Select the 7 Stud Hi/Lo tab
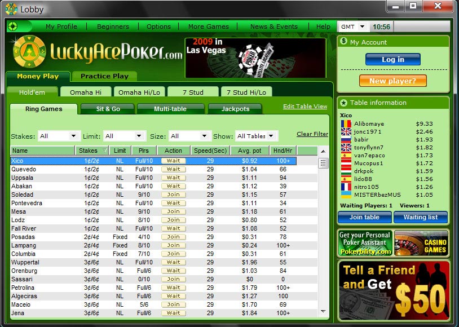The width and height of the screenshot is (459, 327). 246,92
